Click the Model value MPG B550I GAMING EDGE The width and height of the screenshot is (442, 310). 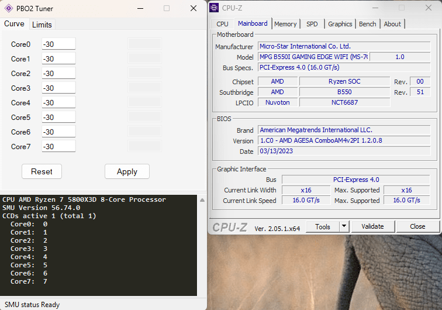pos(313,57)
